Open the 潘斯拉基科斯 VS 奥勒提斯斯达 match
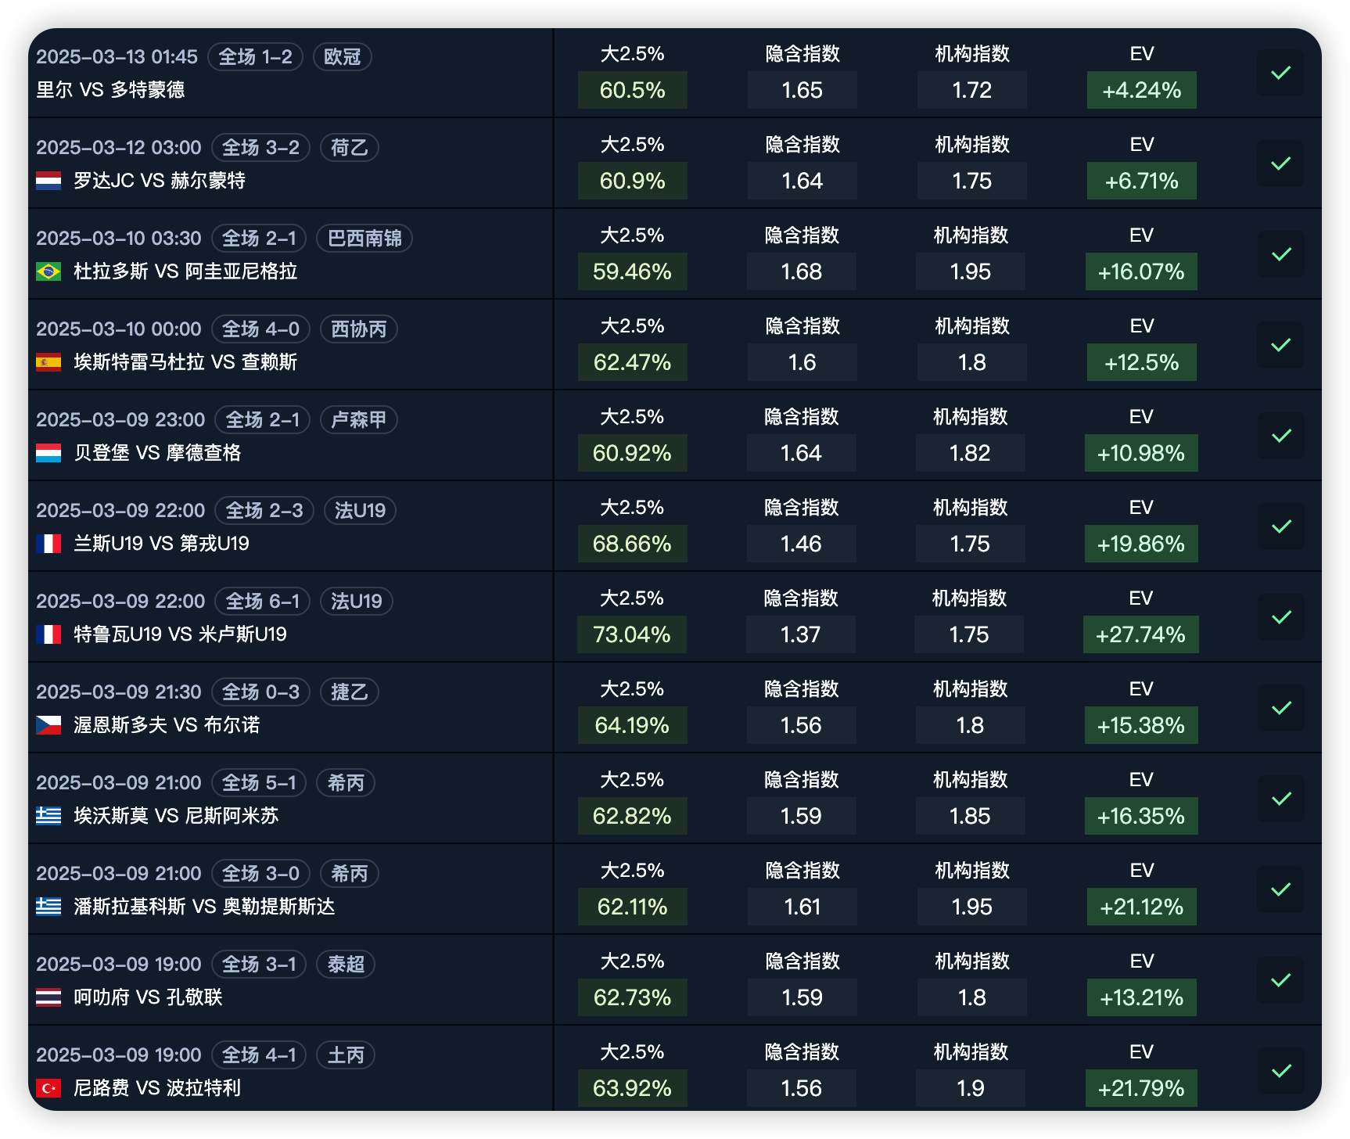Image resolution: width=1350 pixels, height=1139 pixels. click(204, 907)
